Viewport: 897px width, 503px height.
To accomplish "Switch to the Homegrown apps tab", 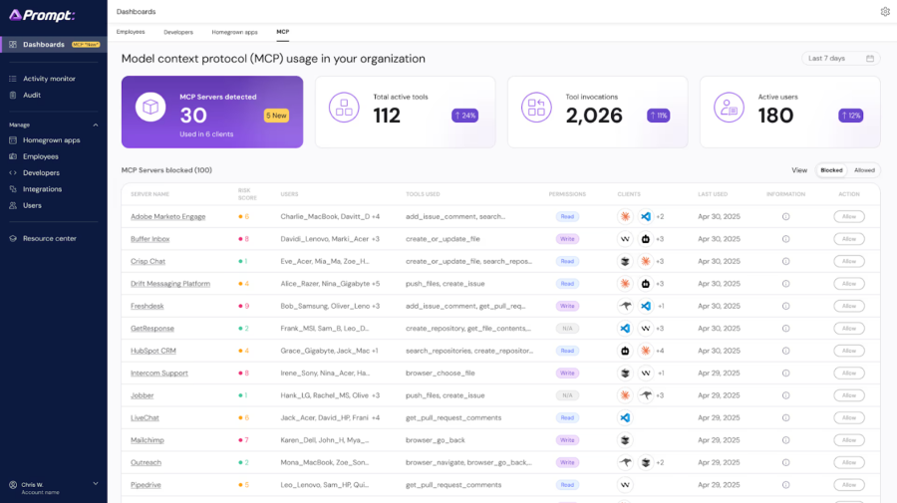I will (x=234, y=32).
